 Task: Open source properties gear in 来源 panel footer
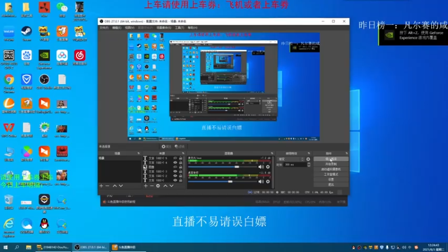158,186
